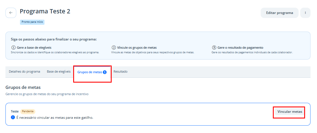Click the Vincular metas button
The image size is (317, 133).
coord(290,112)
